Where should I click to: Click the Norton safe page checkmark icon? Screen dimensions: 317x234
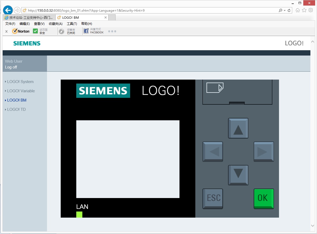click(x=35, y=31)
